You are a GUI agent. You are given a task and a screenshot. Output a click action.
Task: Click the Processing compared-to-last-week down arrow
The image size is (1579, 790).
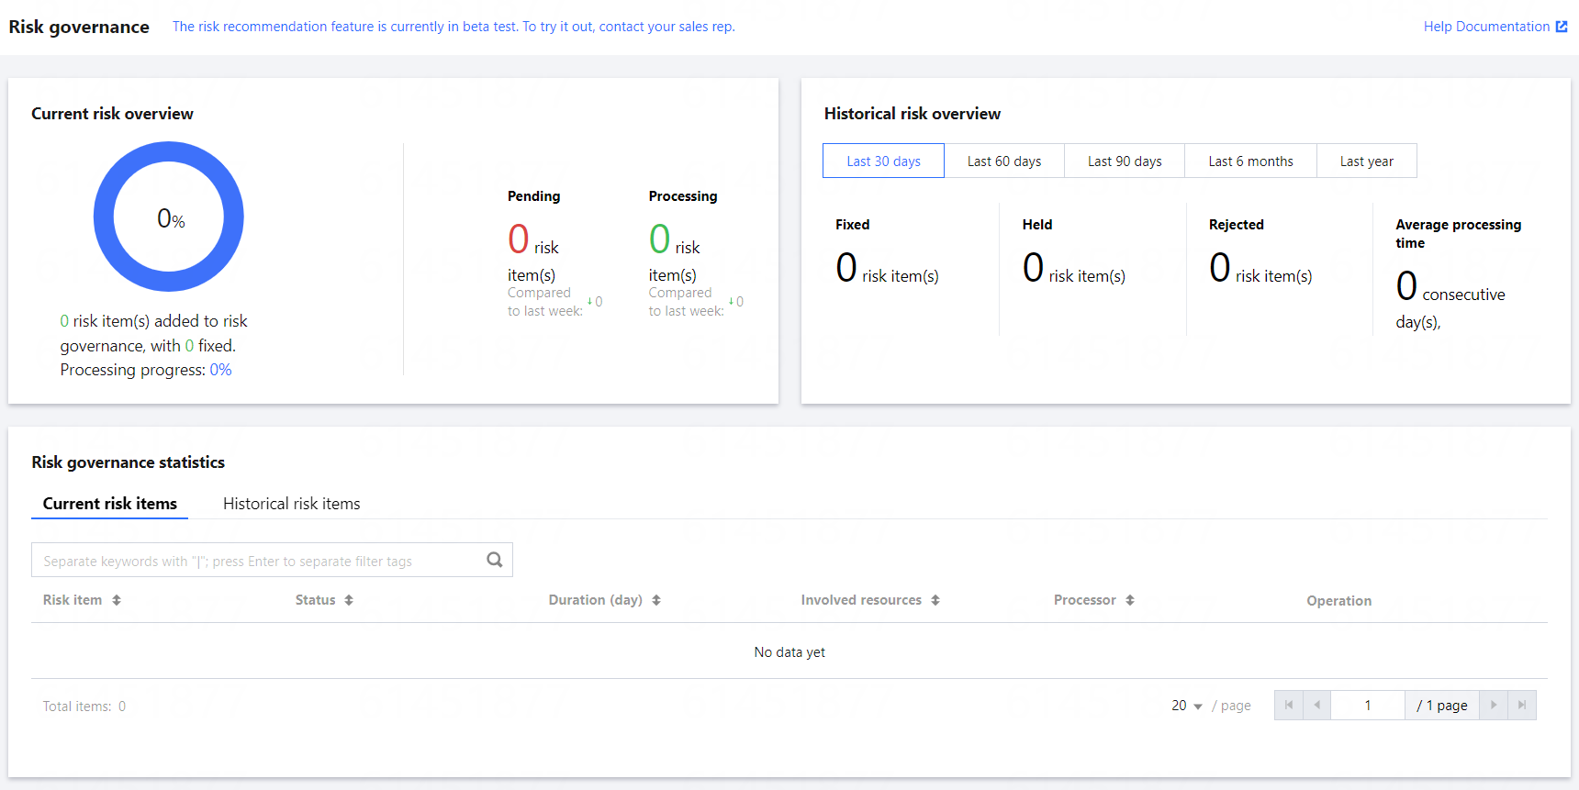(731, 301)
